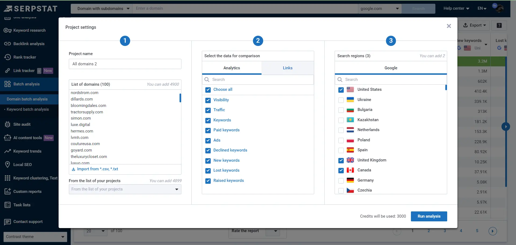Screen dimensions: 516x245
Task: Open Backlink analysis chain icon
Action: pos(8,44)
